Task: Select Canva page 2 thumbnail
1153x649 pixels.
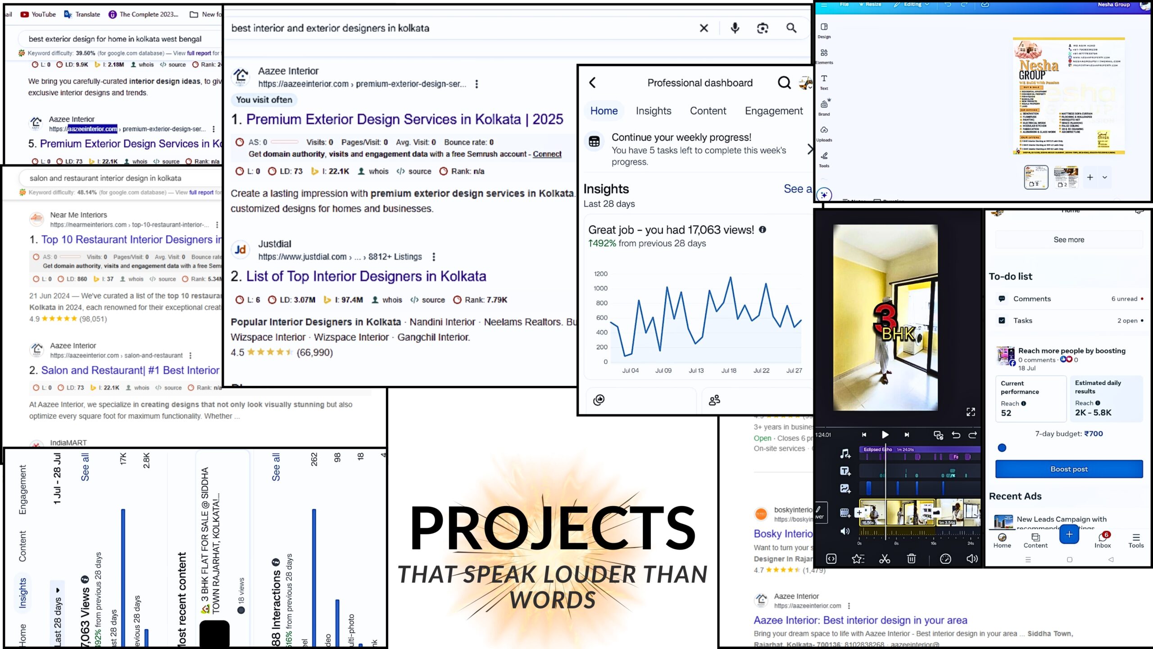Action: [1067, 177]
